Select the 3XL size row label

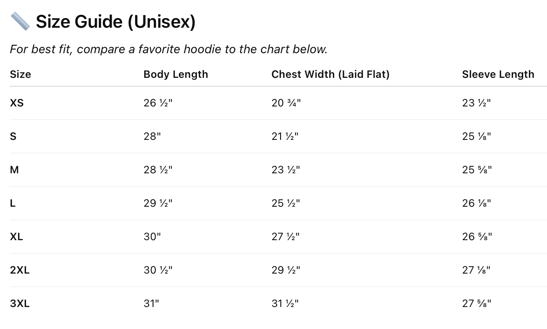(x=20, y=303)
